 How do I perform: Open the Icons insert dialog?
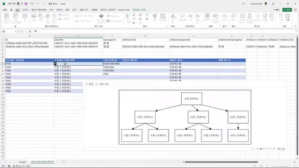48,19
